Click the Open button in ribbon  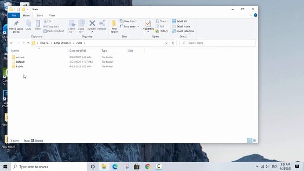162,21
